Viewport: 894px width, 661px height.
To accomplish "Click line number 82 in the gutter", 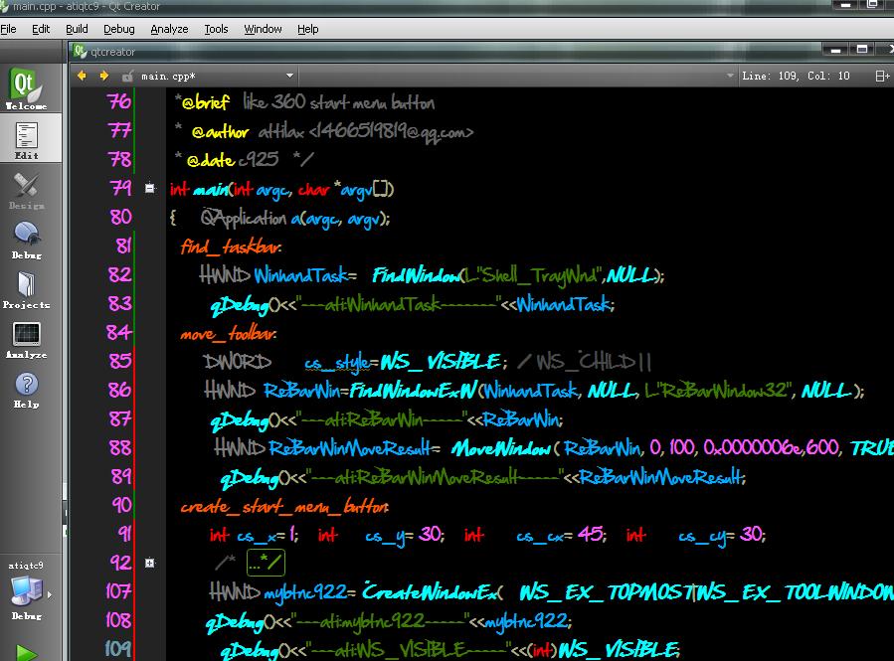I will [119, 274].
